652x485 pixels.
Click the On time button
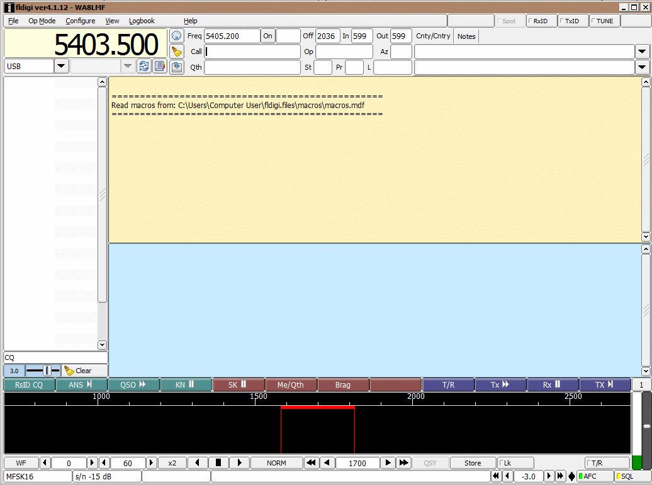tap(268, 36)
